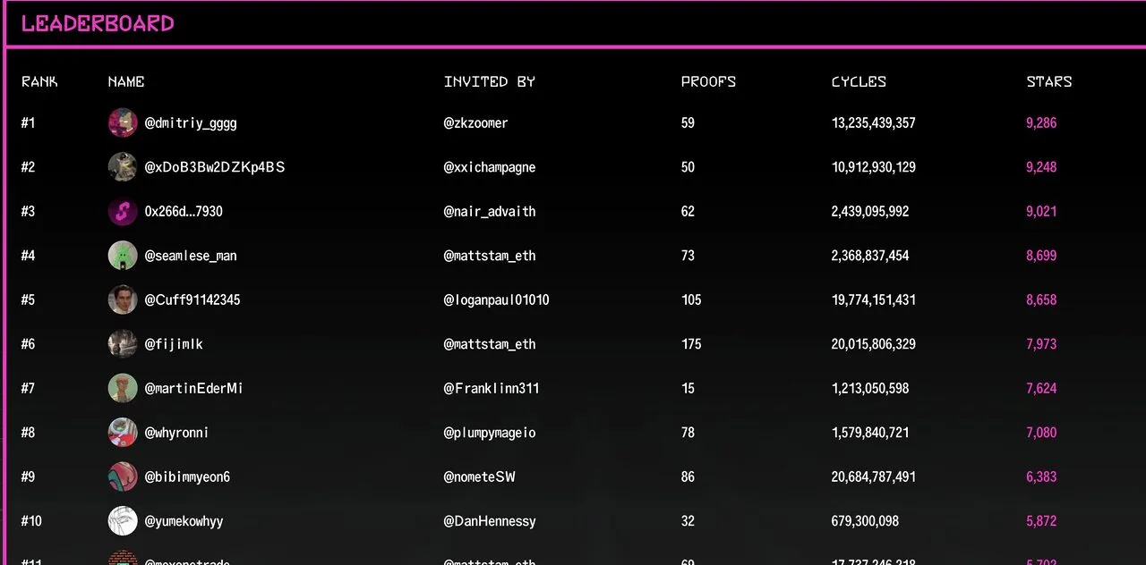This screenshot has height=565, width=1146.
Task: Click the avatar of @whyronni
Action: [123, 433]
